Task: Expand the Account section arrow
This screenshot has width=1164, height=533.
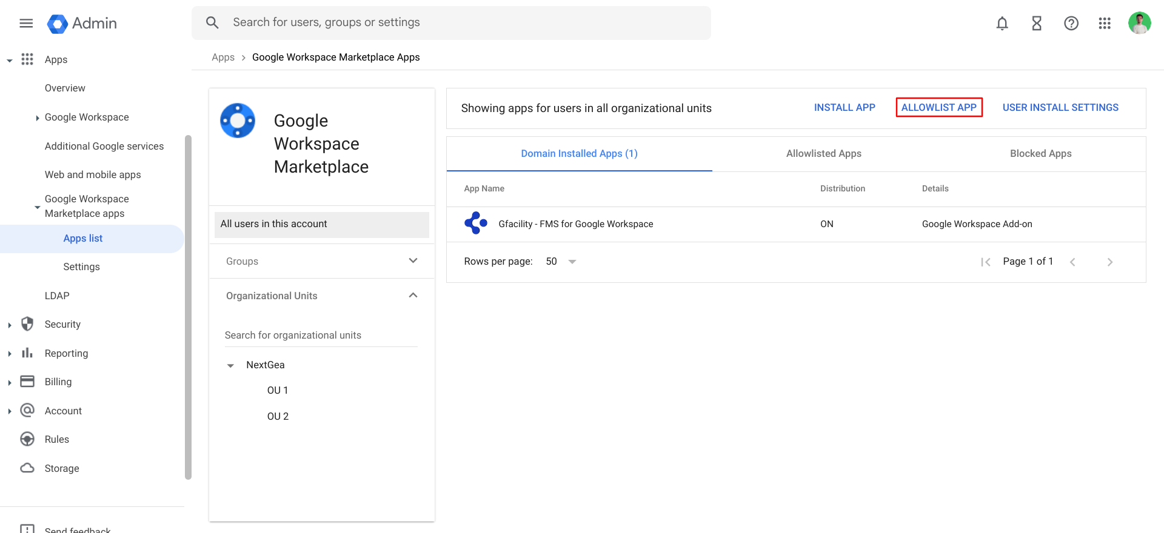Action: 10,411
